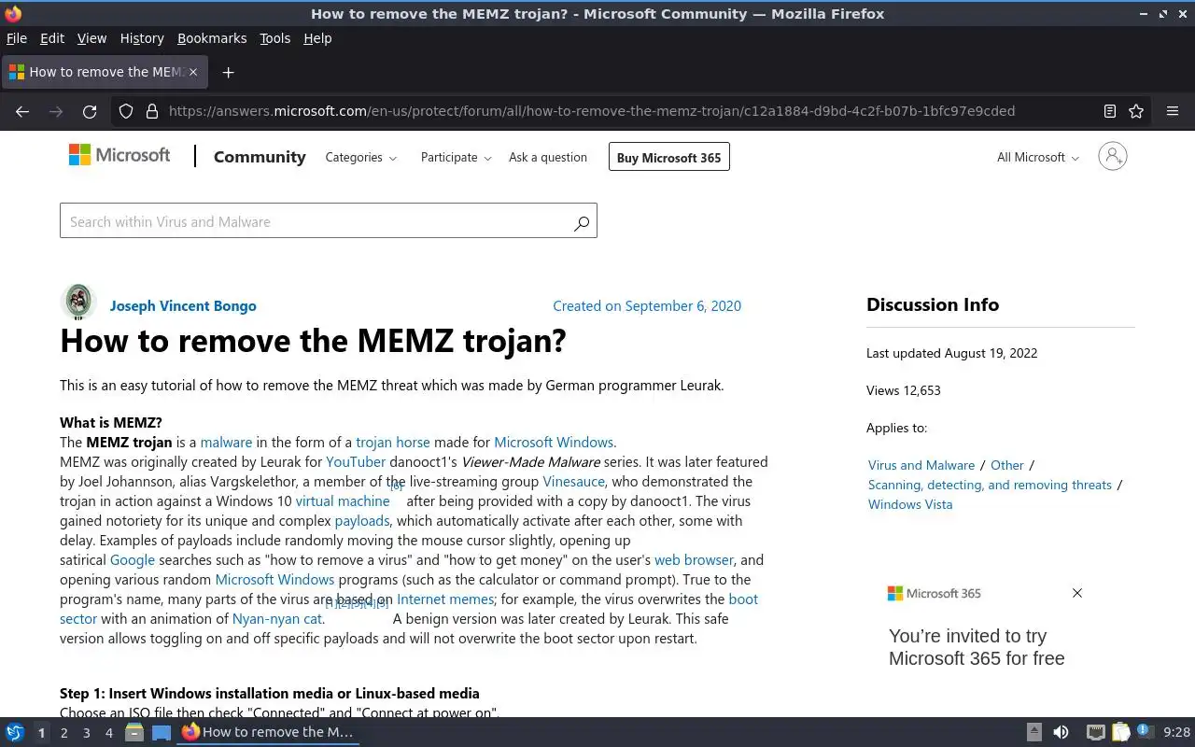Open notification tray icon
1195x747 pixels.
coord(1145,733)
